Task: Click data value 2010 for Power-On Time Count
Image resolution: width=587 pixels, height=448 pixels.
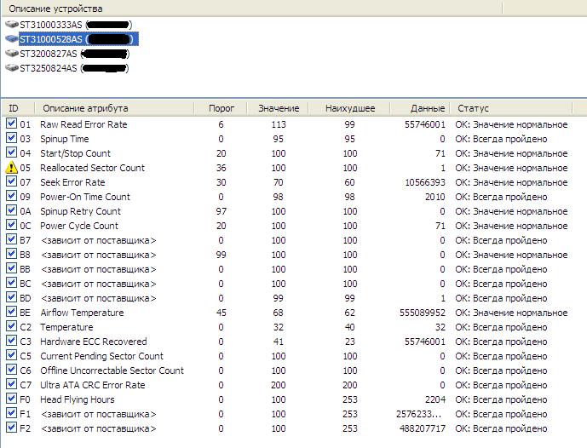Action: pos(435,197)
